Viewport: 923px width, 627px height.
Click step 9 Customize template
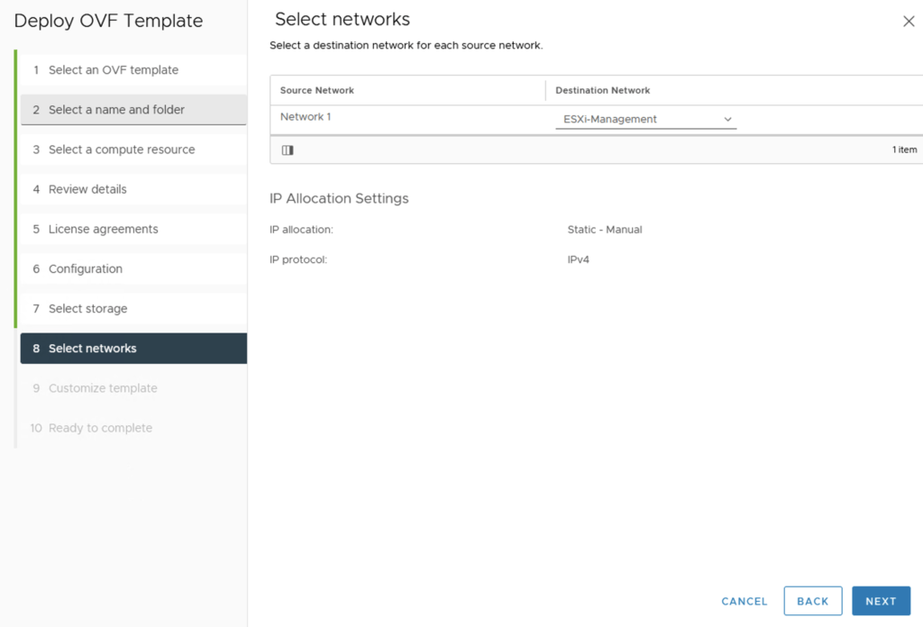[x=103, y=388]
